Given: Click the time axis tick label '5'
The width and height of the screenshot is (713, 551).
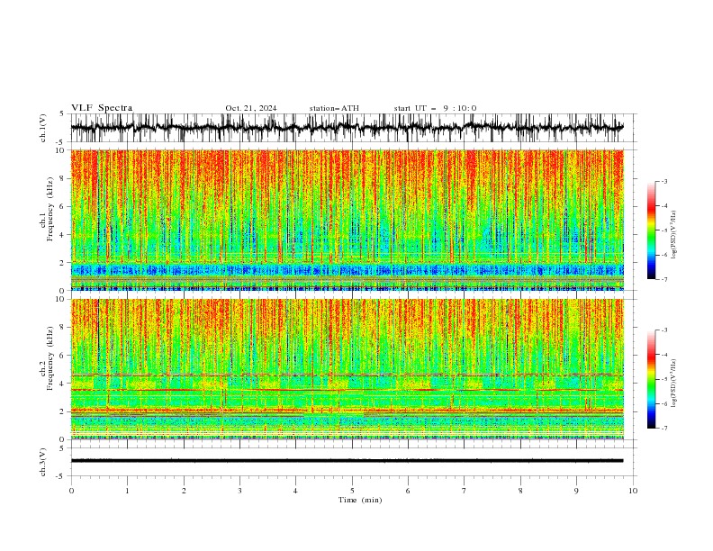Looking at the screenshot, I should tap(352, 491).
